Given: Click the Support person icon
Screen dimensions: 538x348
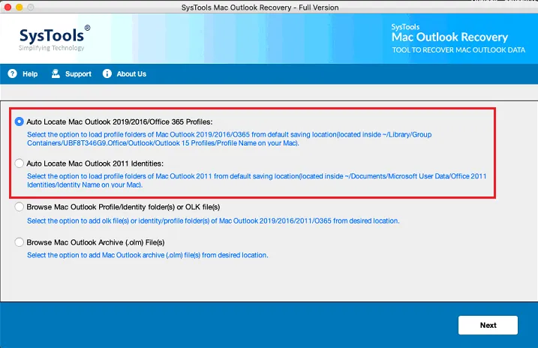Looking at the screenshot, I should pos(56,73).
